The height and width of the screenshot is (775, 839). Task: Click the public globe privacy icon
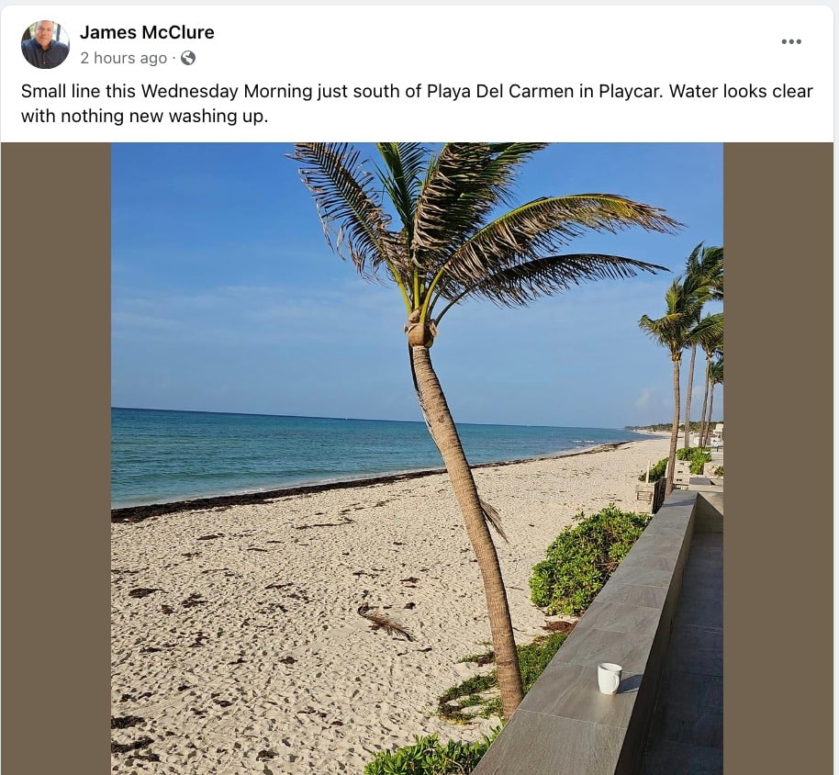(x=188, y=58)
